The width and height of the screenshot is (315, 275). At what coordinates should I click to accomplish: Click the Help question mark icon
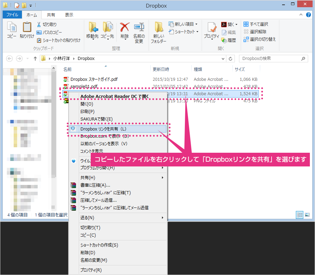308,15
